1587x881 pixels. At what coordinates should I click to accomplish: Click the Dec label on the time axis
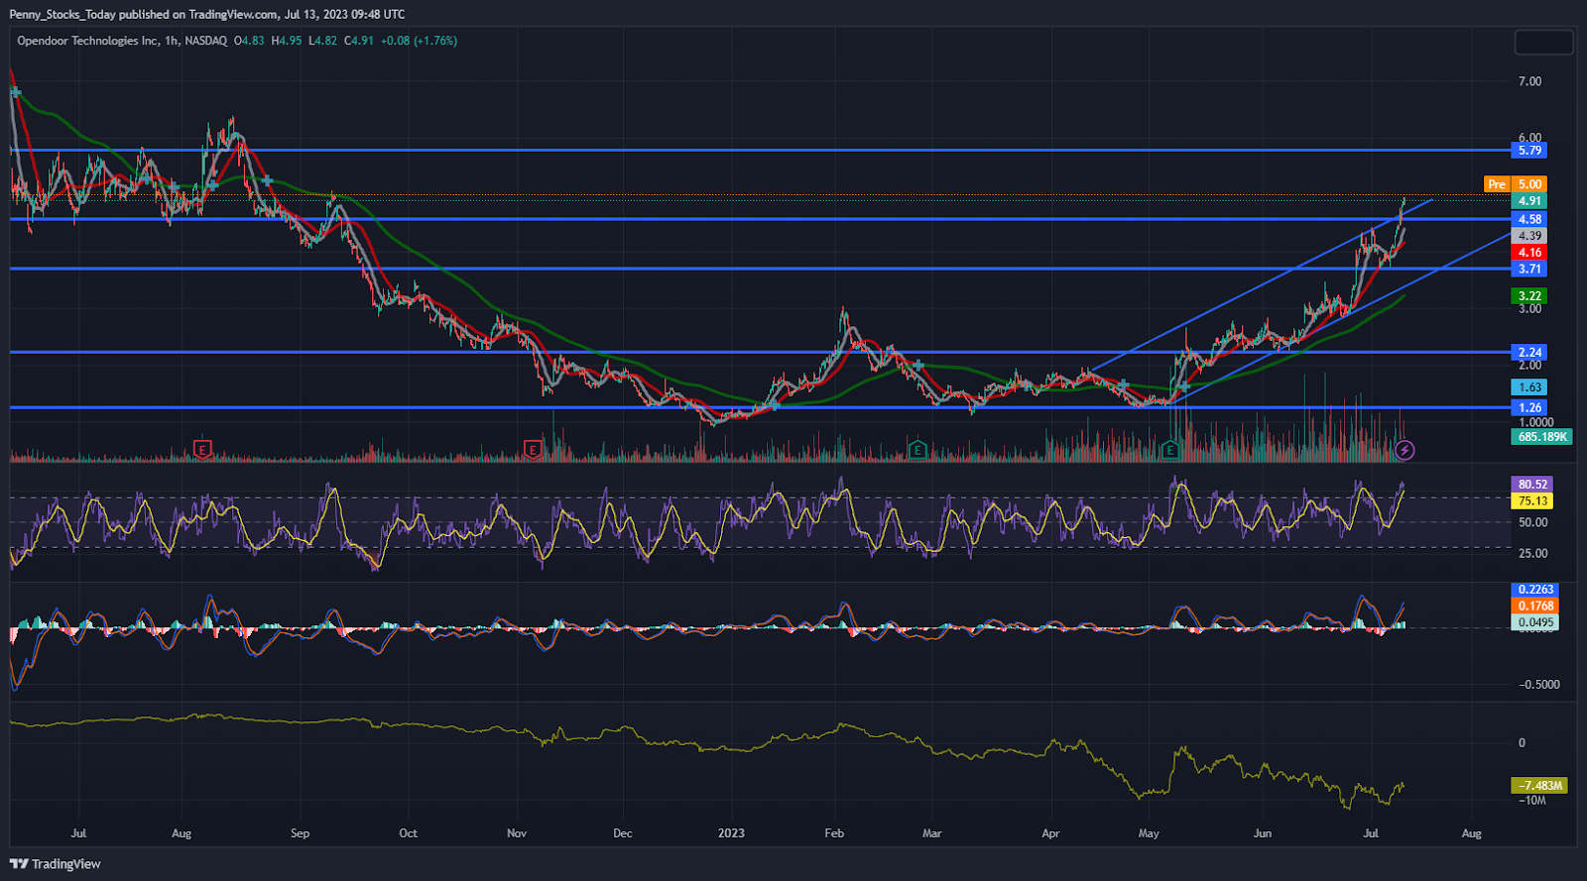[623, 833]
